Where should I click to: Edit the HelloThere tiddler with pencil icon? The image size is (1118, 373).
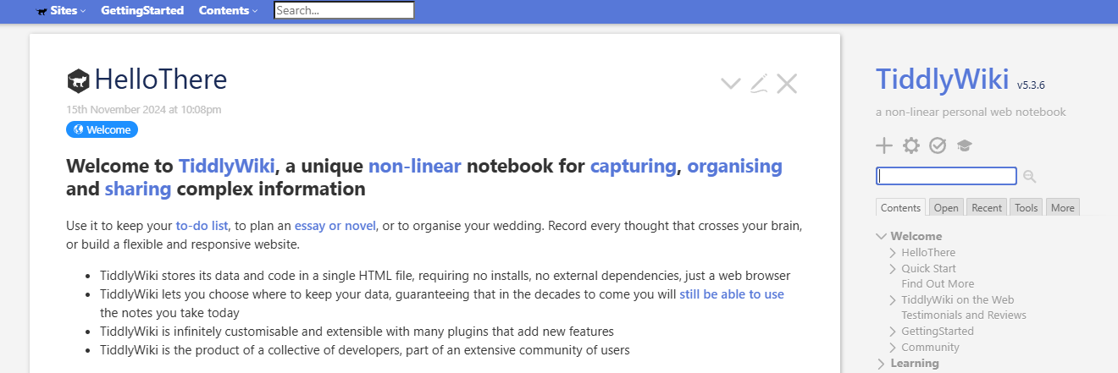click(x=759, y=83)
